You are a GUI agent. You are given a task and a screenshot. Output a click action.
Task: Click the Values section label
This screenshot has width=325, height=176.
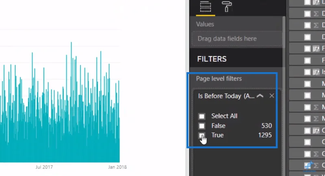205,24
